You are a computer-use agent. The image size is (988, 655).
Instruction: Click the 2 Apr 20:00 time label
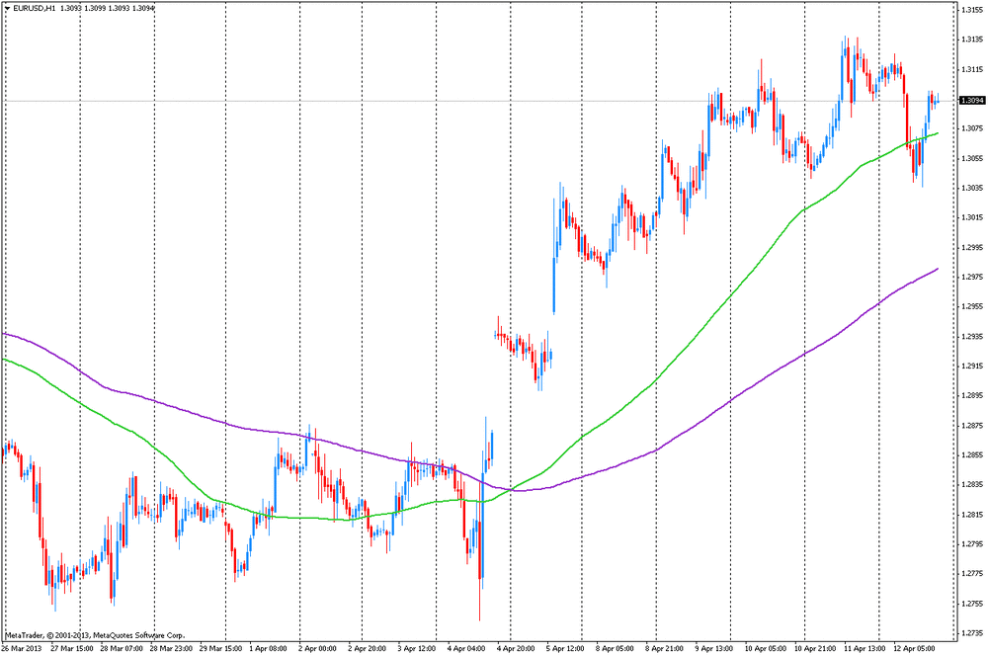click(x=368, y=648)
